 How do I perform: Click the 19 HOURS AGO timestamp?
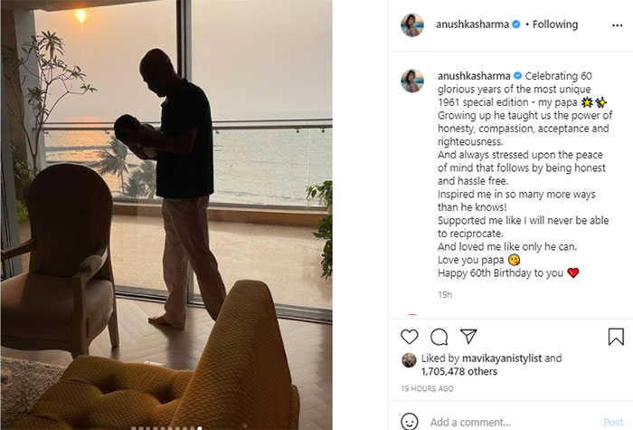427,388
